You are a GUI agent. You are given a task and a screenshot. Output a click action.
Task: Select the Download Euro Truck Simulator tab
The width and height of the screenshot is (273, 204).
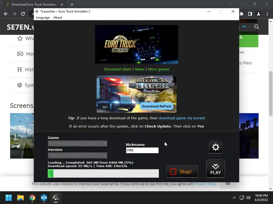click(x=34, y=5)
